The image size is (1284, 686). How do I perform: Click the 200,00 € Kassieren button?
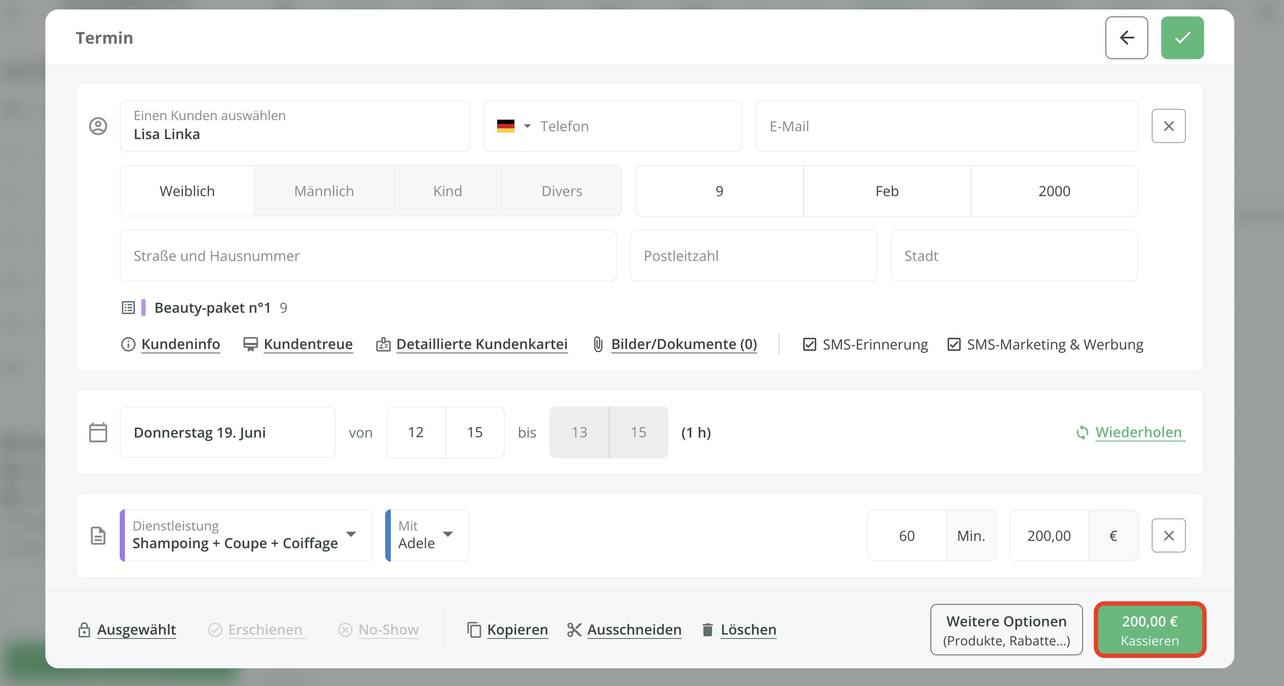(x=1150, y=630)
